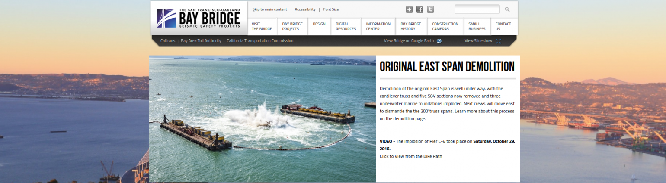Open the plus share icon
Image resolution: width=666 pixels, height=183 pixels.
pyautogui.click(x=409, y=9)
